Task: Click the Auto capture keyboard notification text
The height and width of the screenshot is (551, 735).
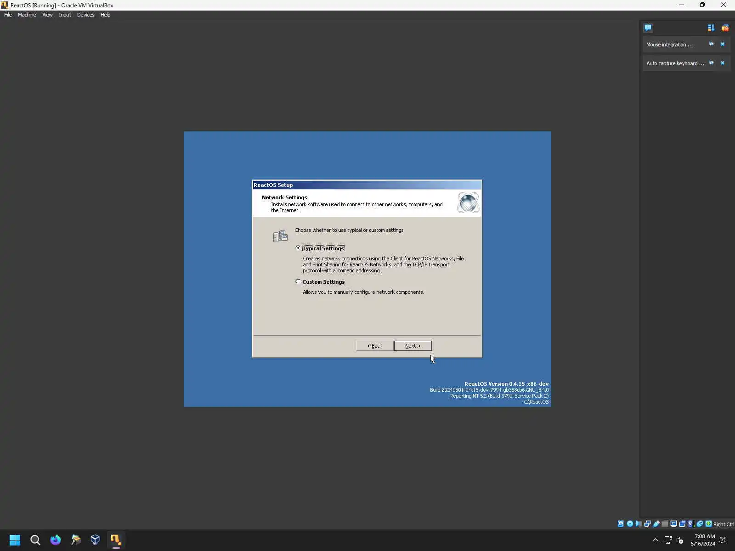Action: [675, 63]
